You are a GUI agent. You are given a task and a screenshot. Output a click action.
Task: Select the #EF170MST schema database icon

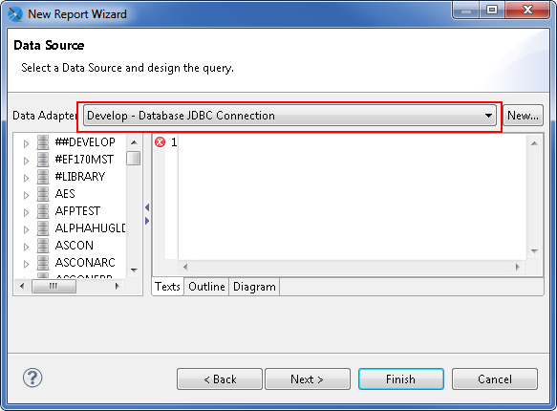[x=43, y=160]
